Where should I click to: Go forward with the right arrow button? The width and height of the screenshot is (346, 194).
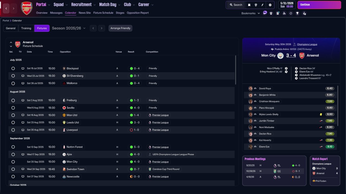click(14, 8)
